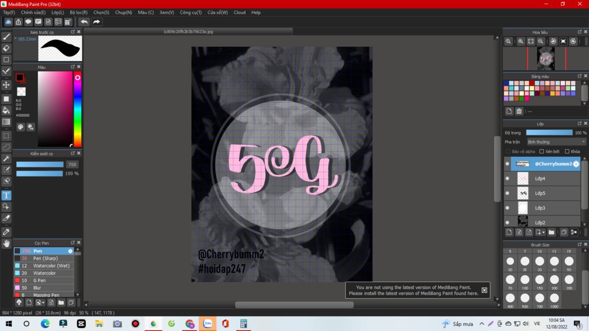Image resolution: width=589 pixels, height=331 pixels.
Task: Create a layer folder
Action: coord(552,232)
